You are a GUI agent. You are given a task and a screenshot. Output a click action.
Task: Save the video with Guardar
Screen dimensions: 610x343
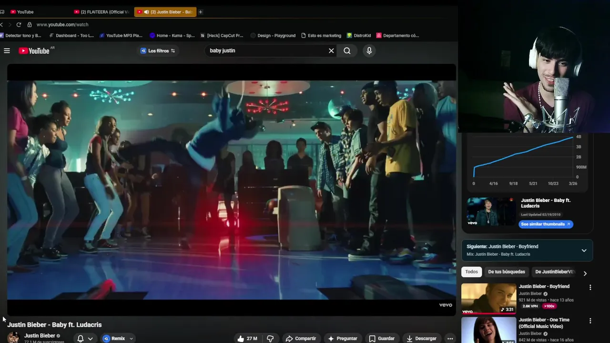pos(382,339)
